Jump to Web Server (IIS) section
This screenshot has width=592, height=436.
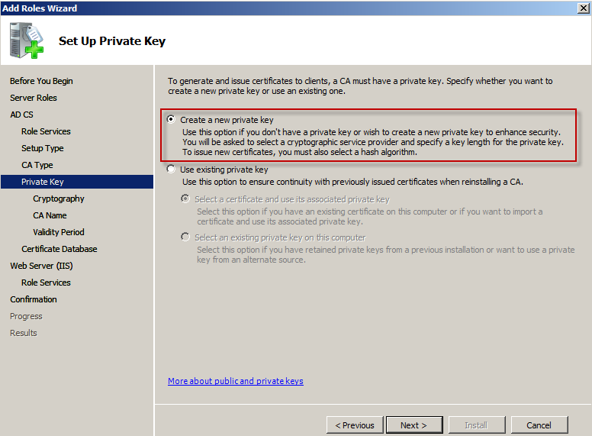(41, 266)
